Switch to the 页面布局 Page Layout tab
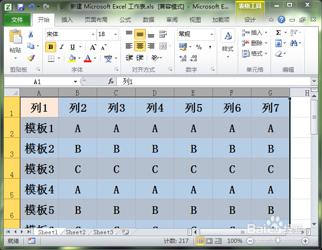This screenshot has width=322, height=250. pos(96,20)
